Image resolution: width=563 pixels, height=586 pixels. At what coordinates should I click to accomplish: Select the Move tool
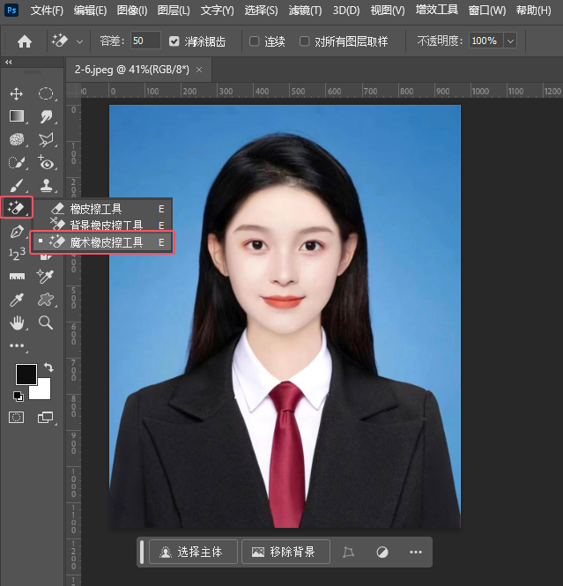pos(17,93)
